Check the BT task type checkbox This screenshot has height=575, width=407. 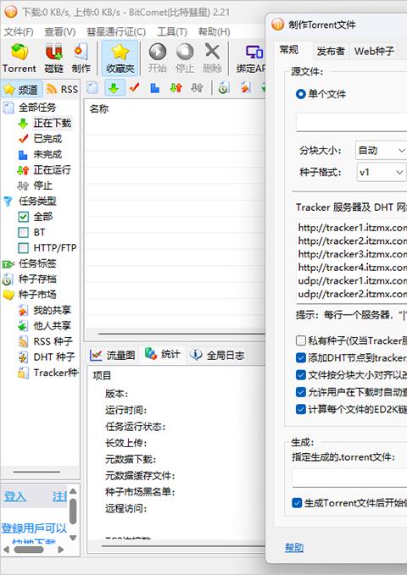23,233
